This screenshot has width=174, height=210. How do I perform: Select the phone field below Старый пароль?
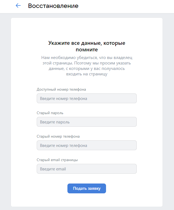point(86,145)
